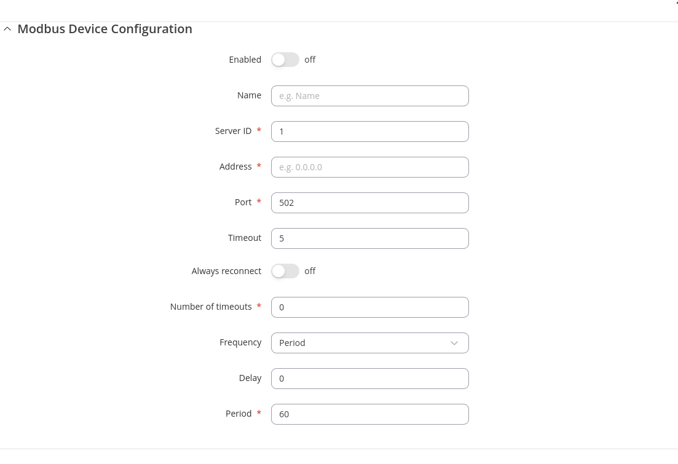This screenshot has height=464, width=678.
Task: Click the Modbus Device Configuration heading
Action: point(104,29)
